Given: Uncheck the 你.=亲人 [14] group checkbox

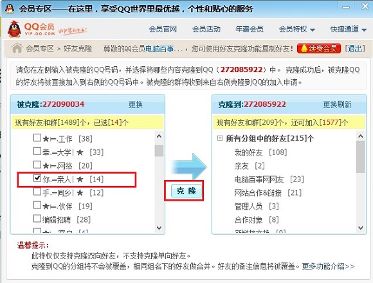Looking at the screenshot, I should pos(37,178).
